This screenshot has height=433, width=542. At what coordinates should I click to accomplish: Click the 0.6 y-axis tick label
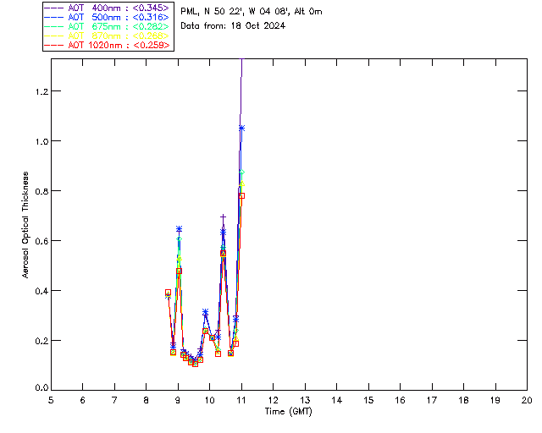41,241
